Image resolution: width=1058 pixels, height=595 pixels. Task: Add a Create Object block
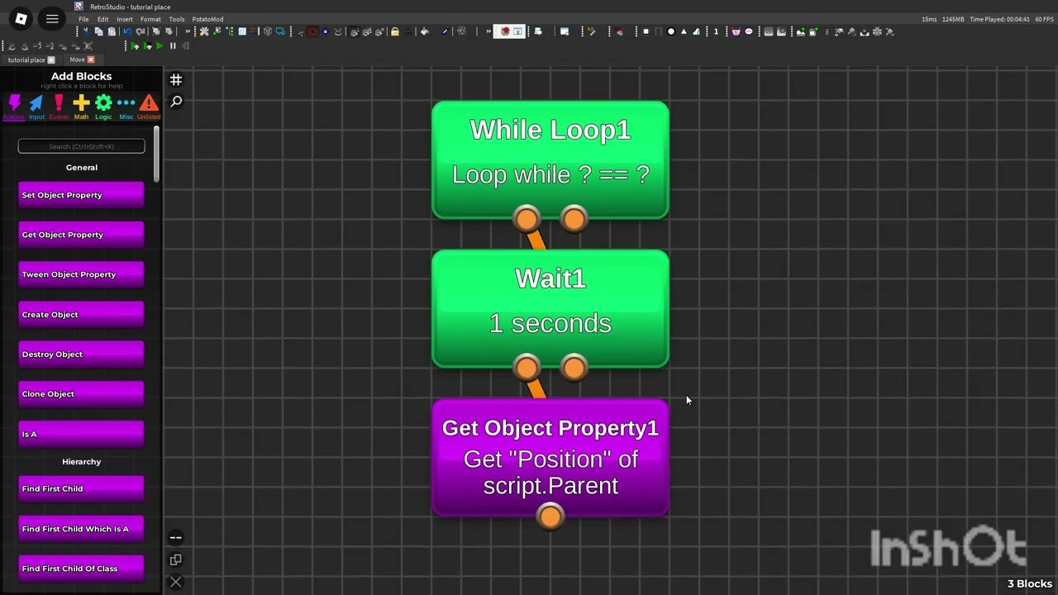click(81, 314)
